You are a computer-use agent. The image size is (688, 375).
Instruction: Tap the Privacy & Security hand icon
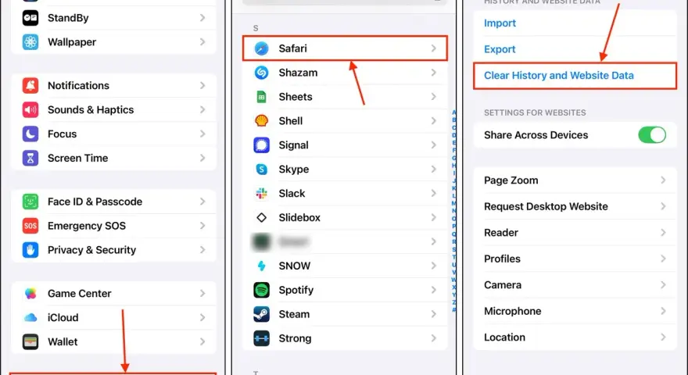[x=30, y=250]
